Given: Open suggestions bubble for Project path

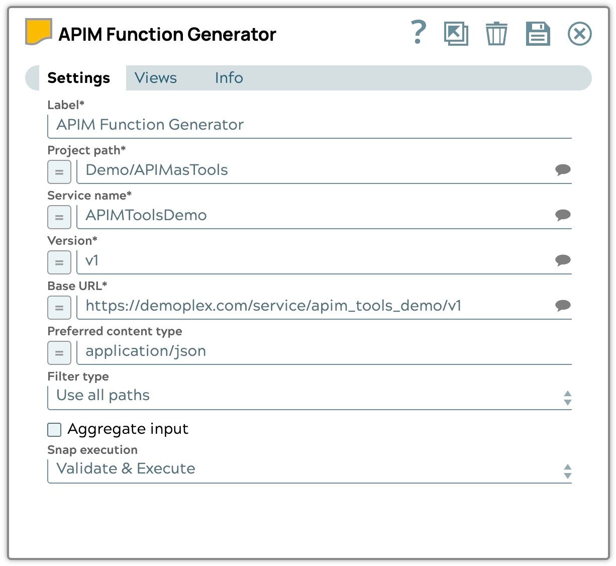Looking at the screenshot, I should [562, 170].
